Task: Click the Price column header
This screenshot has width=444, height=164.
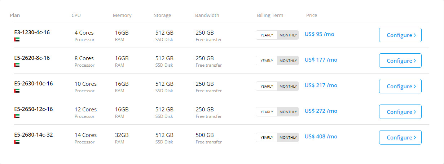Action: 312,15
